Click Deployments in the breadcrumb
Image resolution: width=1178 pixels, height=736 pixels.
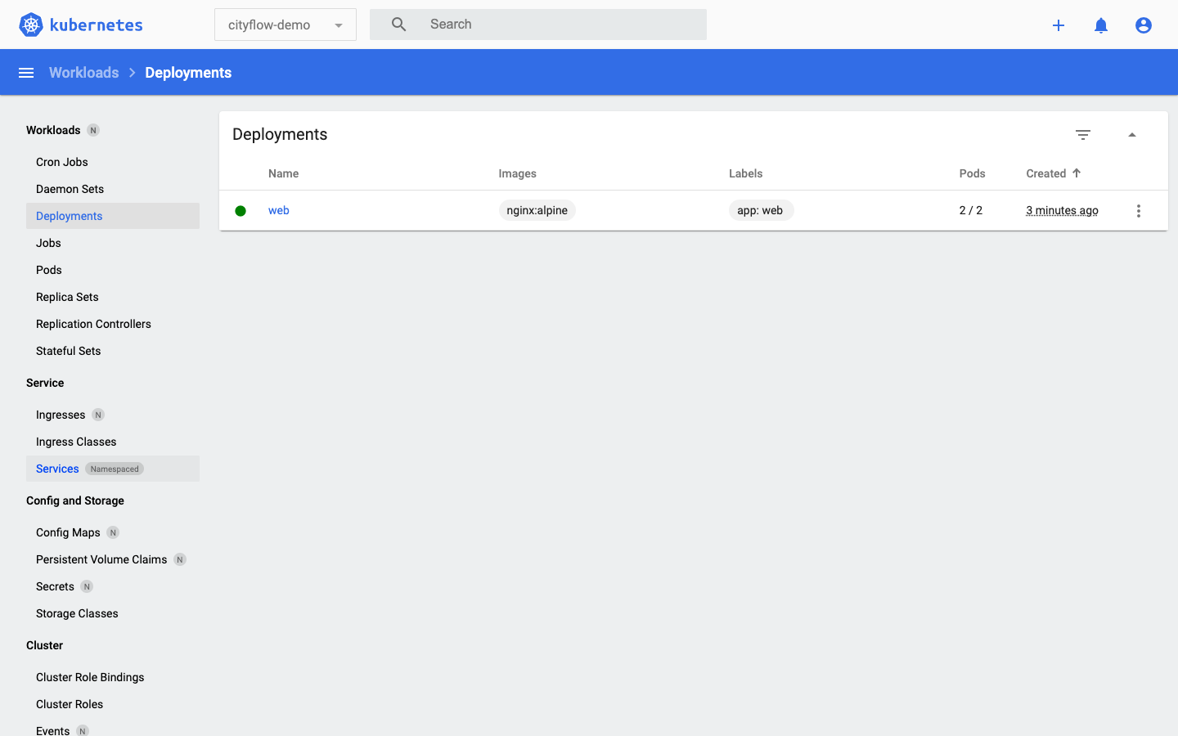point(188,73)
